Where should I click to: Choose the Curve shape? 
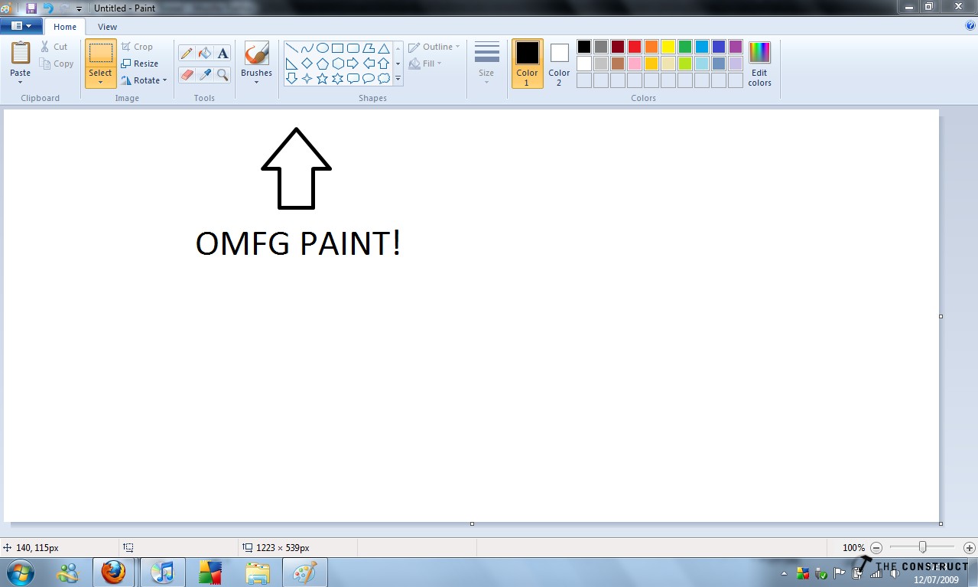[x=307, y=48]
